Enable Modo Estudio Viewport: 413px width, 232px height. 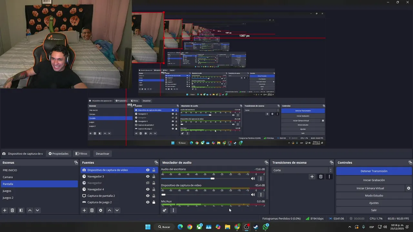coord(374,196)
